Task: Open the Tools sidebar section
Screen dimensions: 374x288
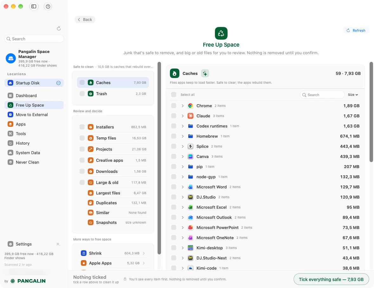Action: [x=34, y=134]
